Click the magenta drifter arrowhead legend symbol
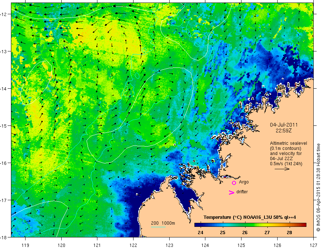 (x=232, y=193)
